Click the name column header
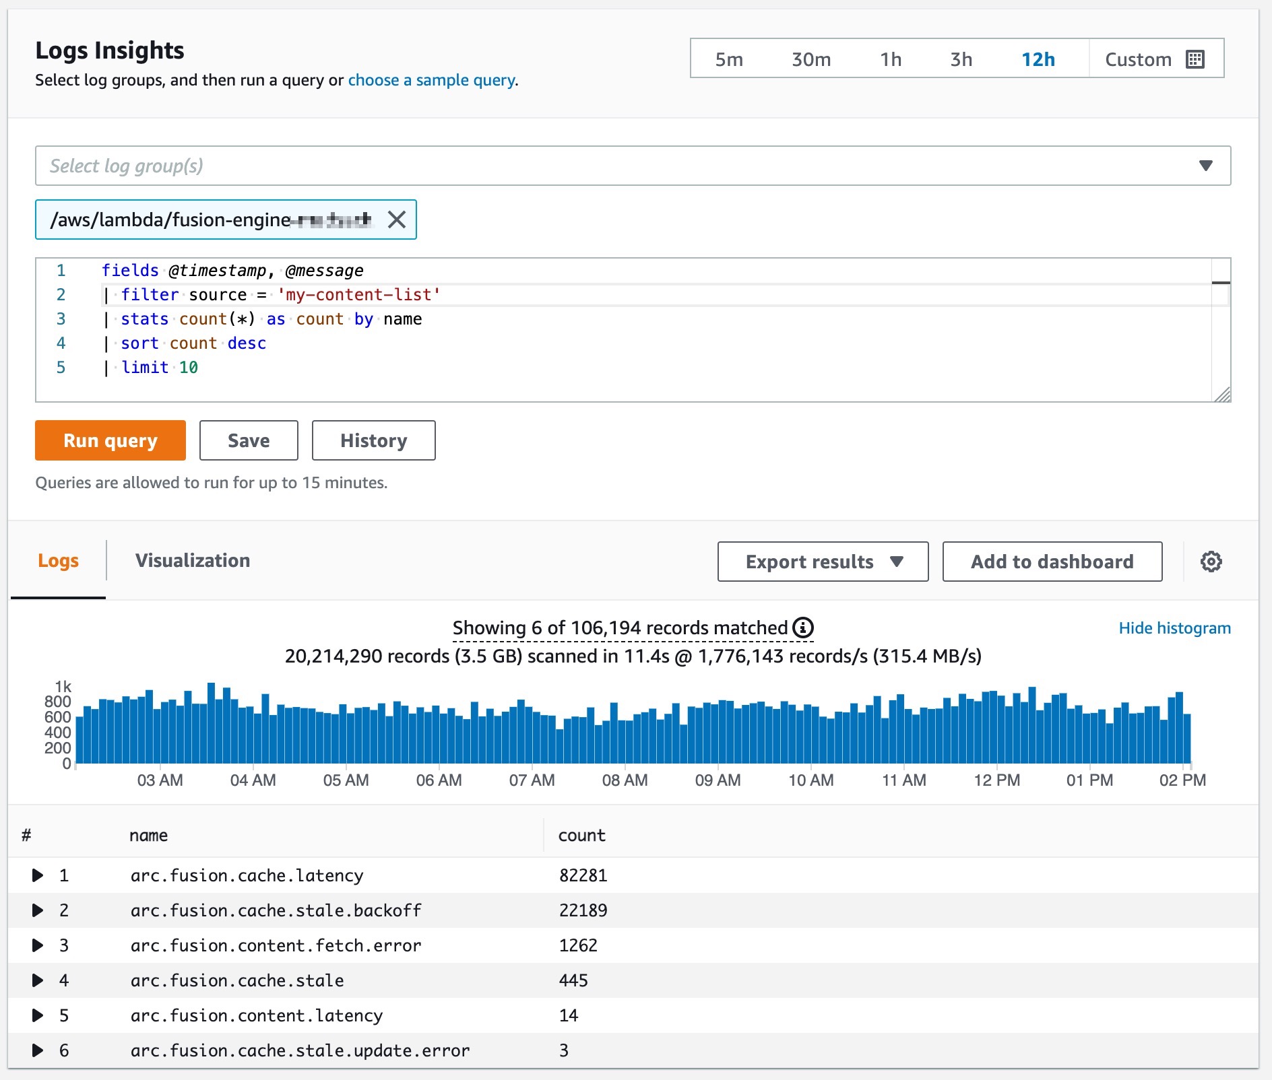The height and width of the screenshot is (1080, 1272). click(148, 836)
